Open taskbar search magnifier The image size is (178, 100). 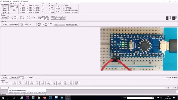8,97
